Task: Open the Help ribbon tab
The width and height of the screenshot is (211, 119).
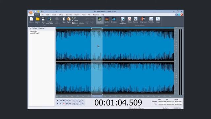Action: click(x=103, y=15)
